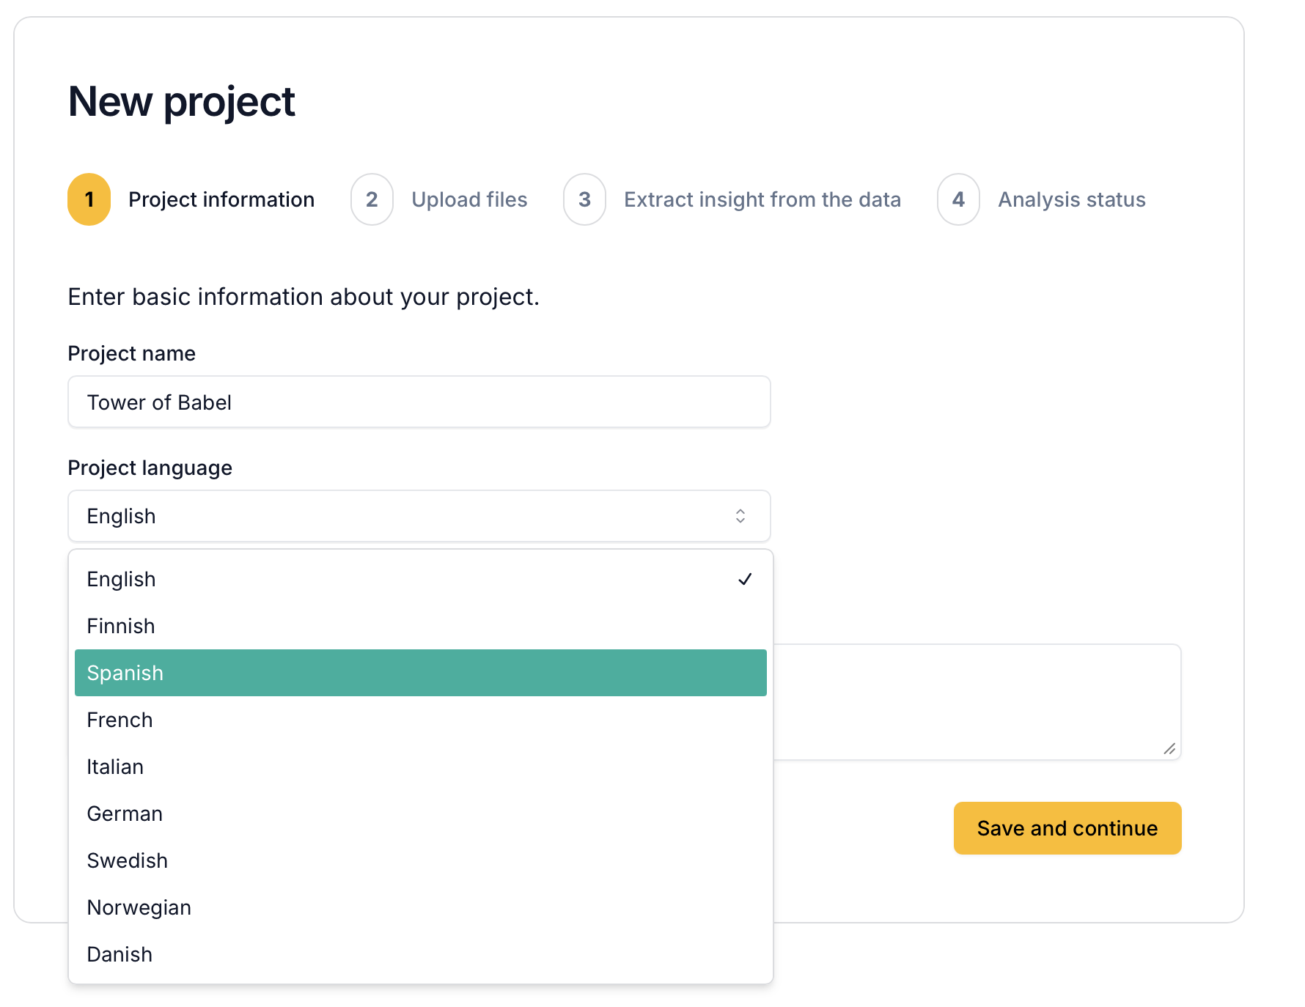
Task: Click step 4 Analysis status circle
Action: [x=958, y=199]
